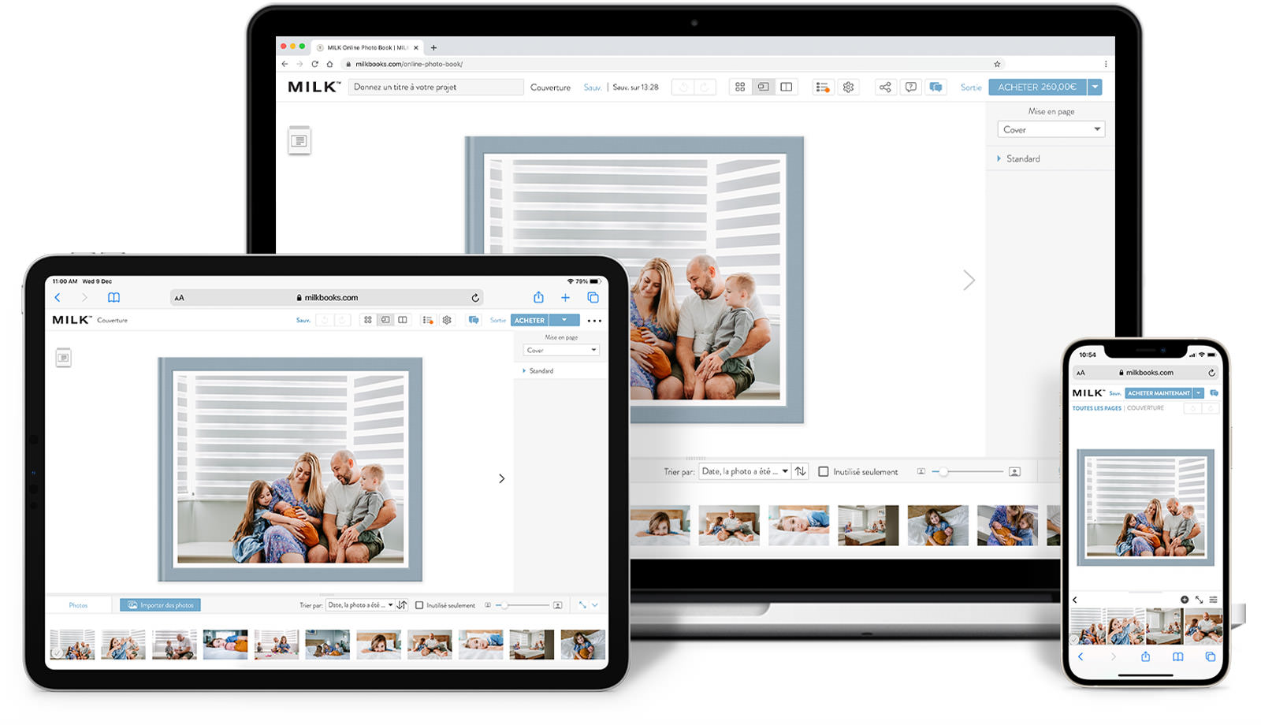Open a new tab in laptop browser
This screenshot has width=1261, height=725.
[x=433, y=47]
